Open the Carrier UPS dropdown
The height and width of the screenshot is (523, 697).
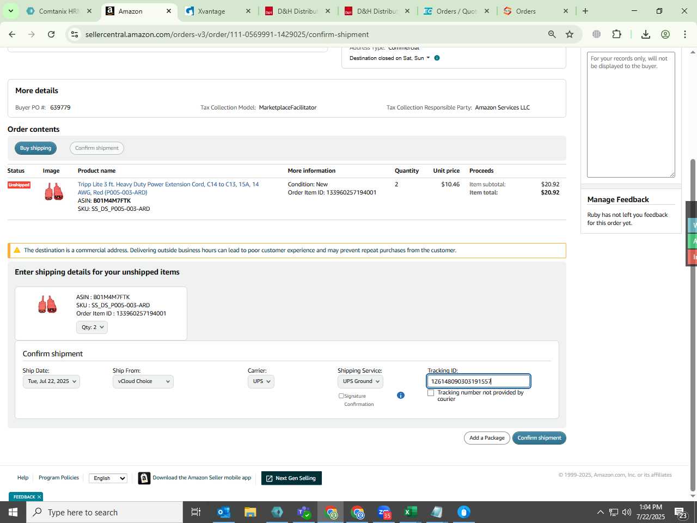tap(261, 381)
